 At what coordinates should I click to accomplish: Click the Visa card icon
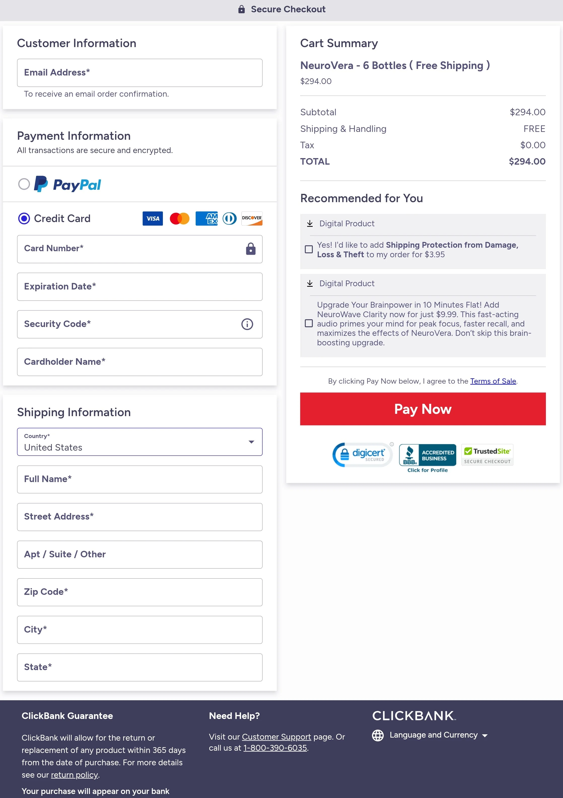(152, 219)
